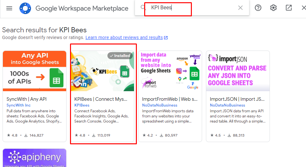Click the Installed badge on KPIBees

point(120,56)
